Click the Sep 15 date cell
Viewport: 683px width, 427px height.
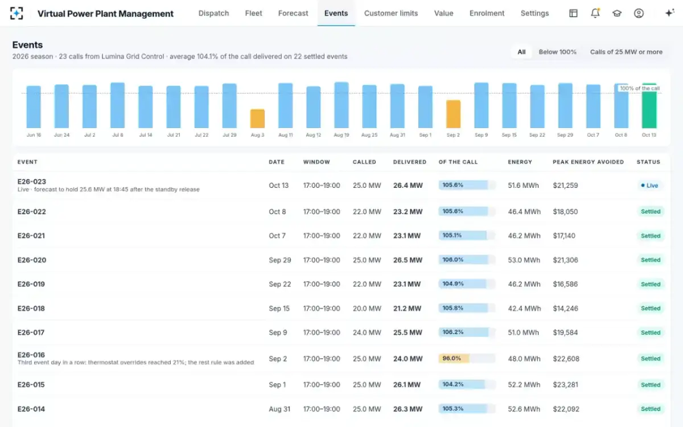pos(279,309)
